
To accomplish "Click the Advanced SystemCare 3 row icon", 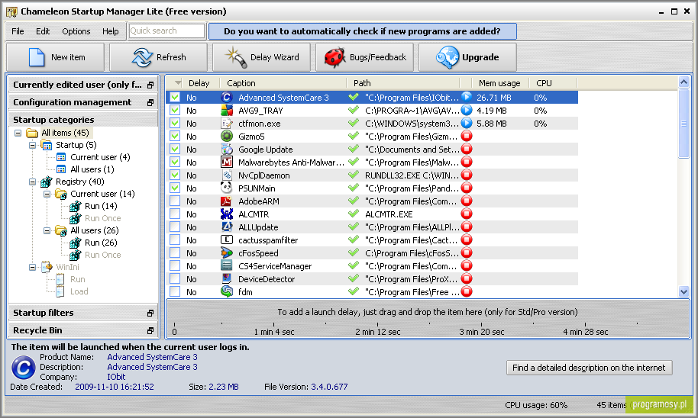I will click(x=227, y=98).
